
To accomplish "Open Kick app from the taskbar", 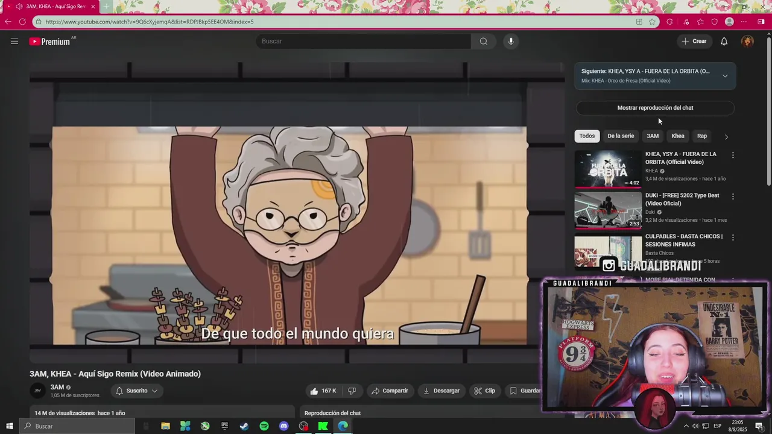I will point(323,426).
